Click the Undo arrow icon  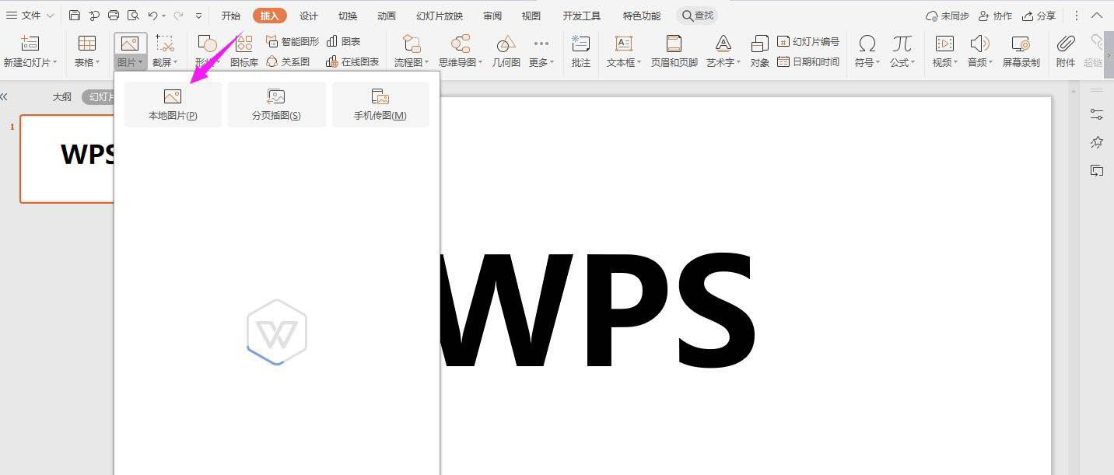click(x=153, y=16)
